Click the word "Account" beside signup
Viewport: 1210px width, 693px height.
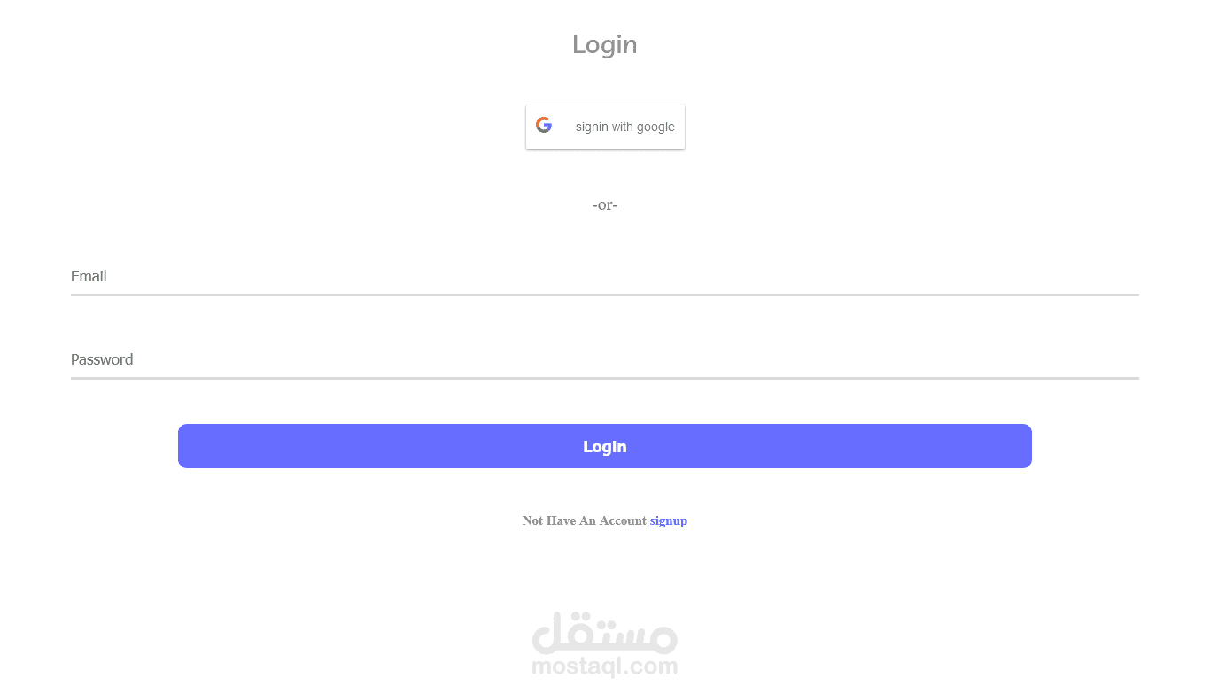pyautogui.click(x=623, y=520)
